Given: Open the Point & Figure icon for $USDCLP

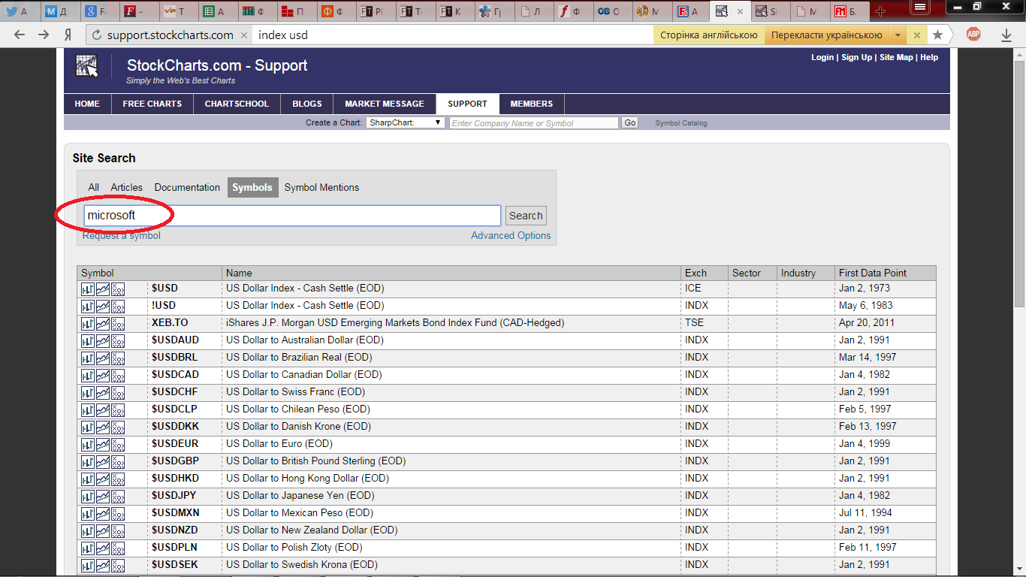Looking at the screenshot, I should 118,409.
